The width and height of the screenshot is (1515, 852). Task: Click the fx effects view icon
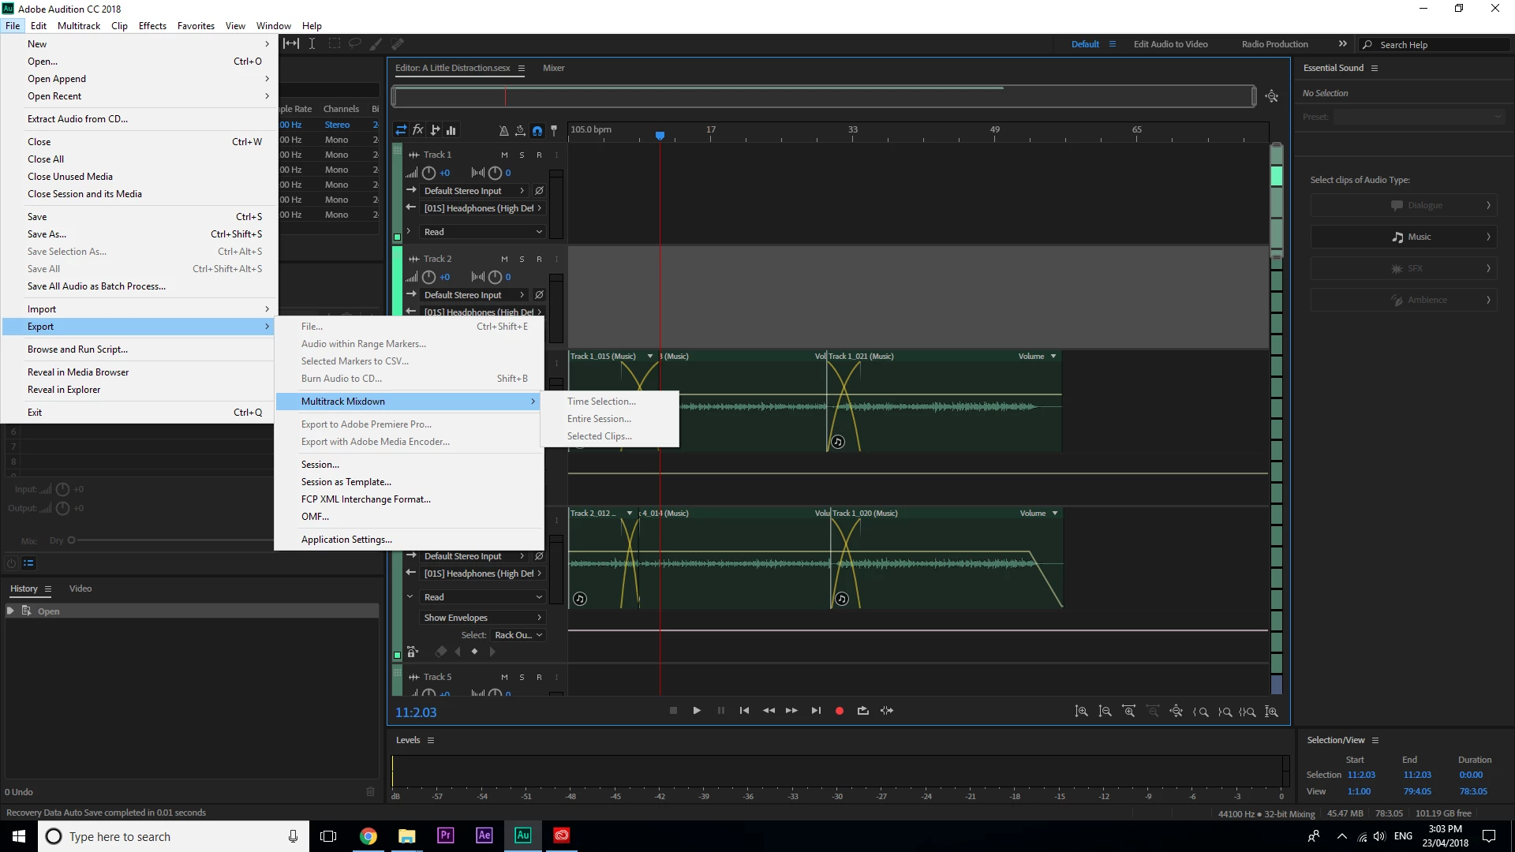coord(418,130)
